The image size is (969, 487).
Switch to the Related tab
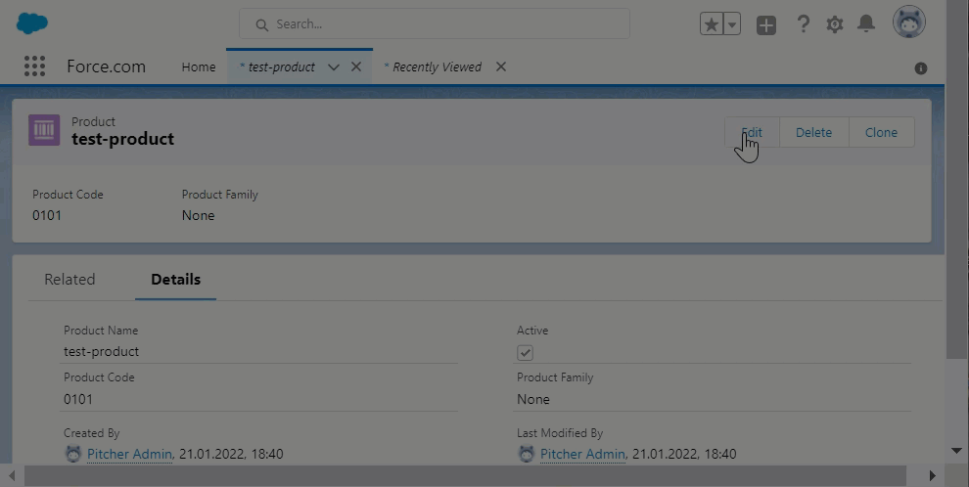[x=69, y=280]
